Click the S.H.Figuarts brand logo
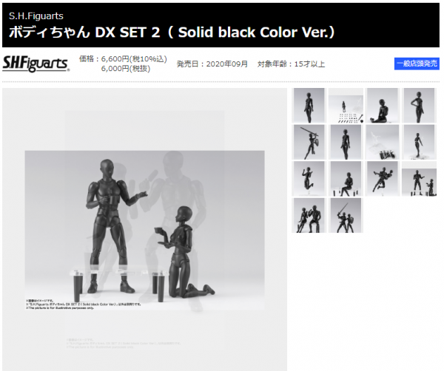The image size is (444, 371). click(36, 64)
